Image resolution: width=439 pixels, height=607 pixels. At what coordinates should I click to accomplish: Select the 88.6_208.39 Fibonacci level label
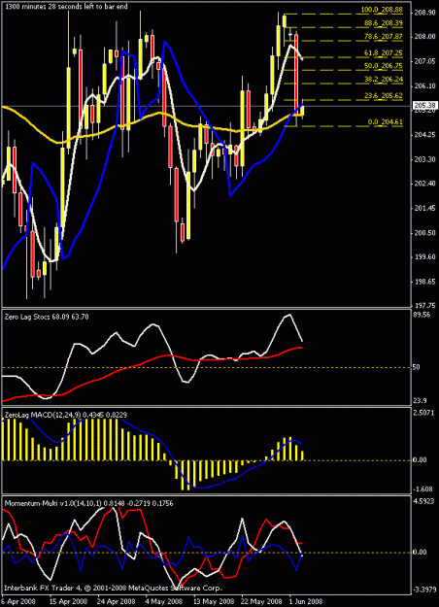click(383, 23)
